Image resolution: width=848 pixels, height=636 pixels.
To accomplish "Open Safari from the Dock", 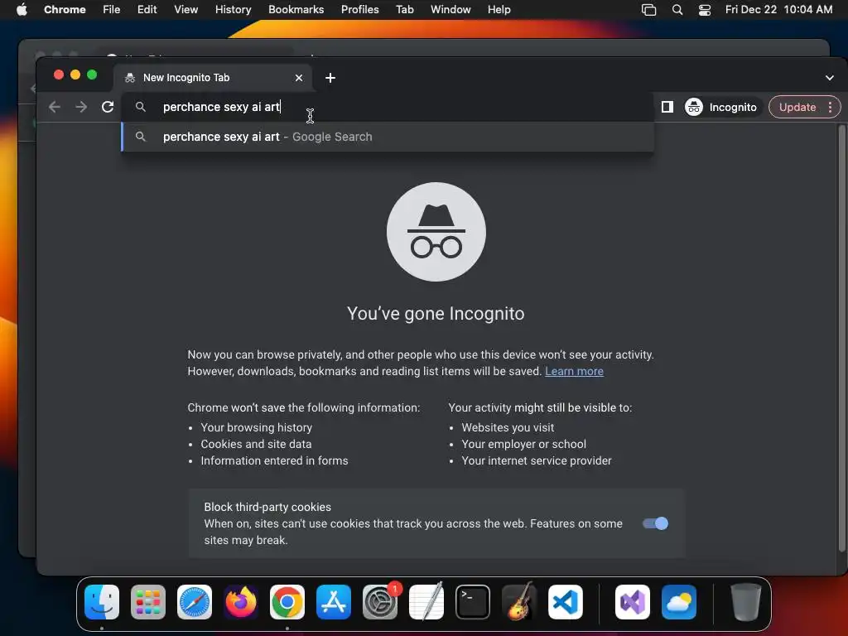I will (195, 602).
